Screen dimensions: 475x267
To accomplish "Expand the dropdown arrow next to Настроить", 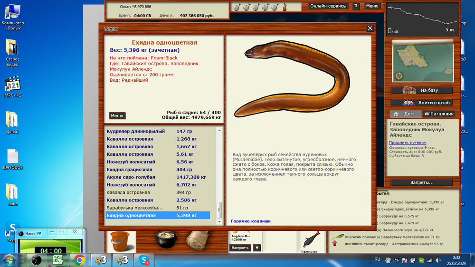I will [257, 248].
